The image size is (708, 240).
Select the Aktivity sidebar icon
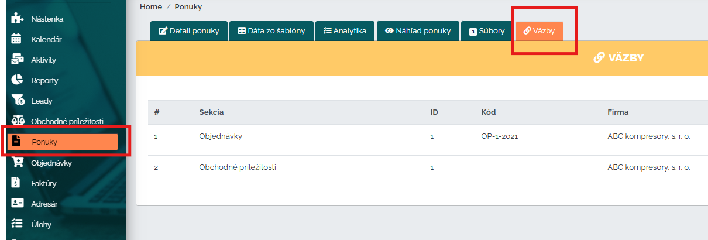(x=17, y=60)
